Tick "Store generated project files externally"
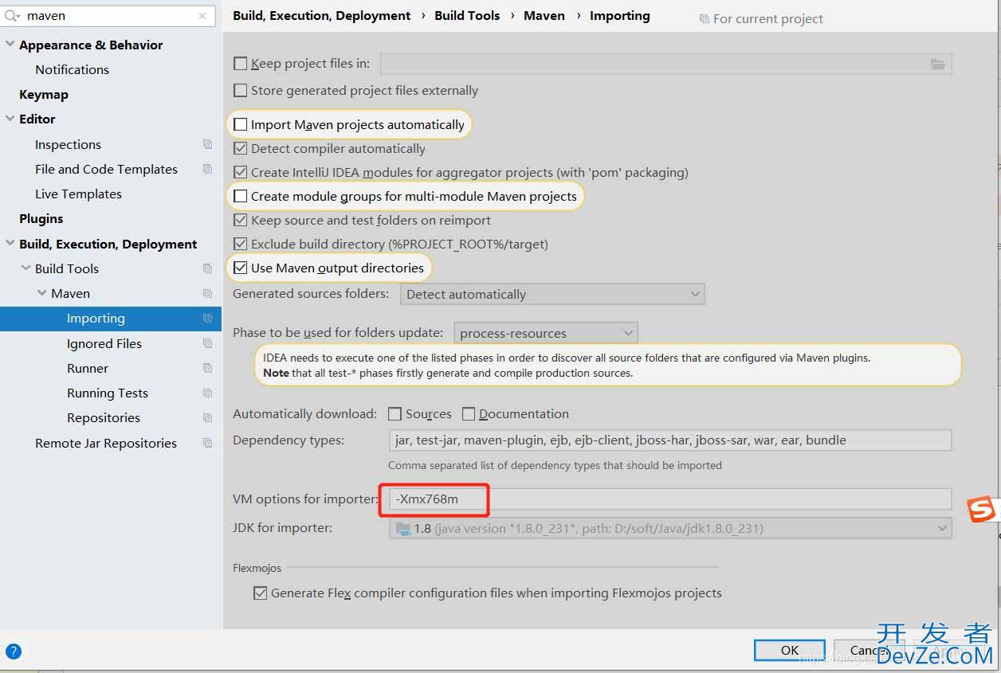 pos(240,90)
